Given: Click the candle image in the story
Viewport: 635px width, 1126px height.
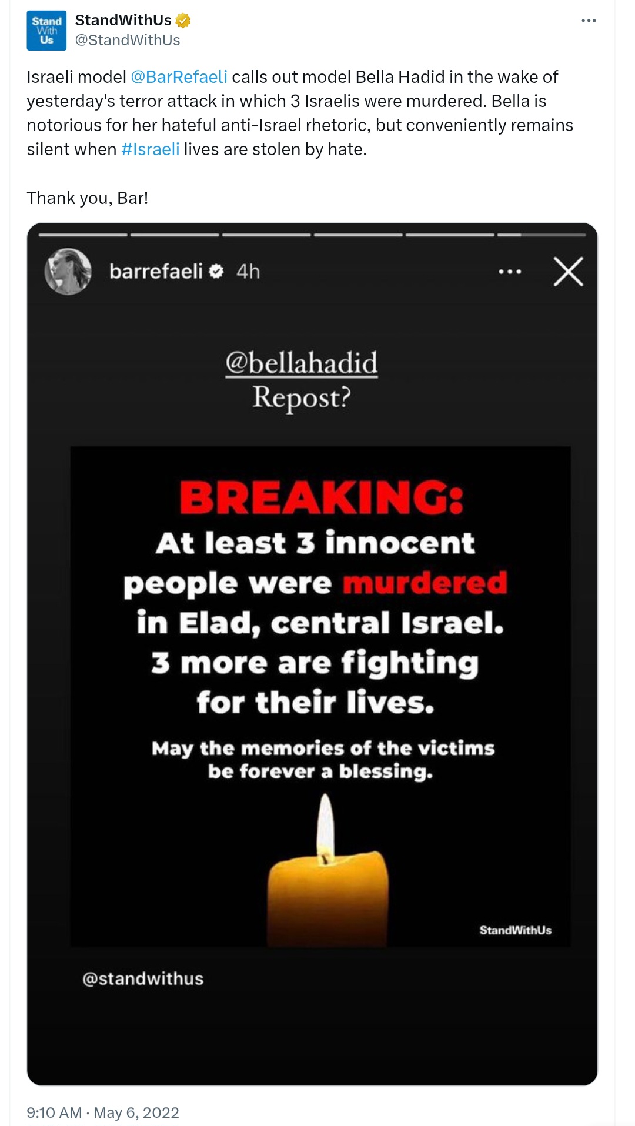Looking at the screenshot, I should coord(327,869).
